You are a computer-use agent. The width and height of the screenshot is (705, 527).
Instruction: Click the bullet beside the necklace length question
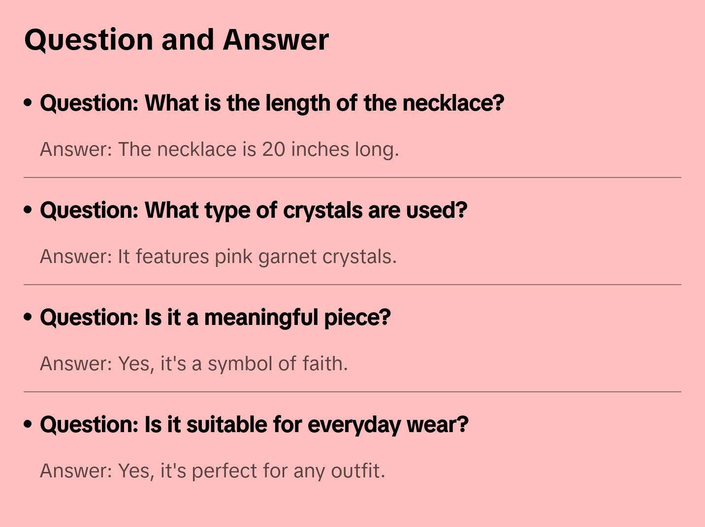28,103
